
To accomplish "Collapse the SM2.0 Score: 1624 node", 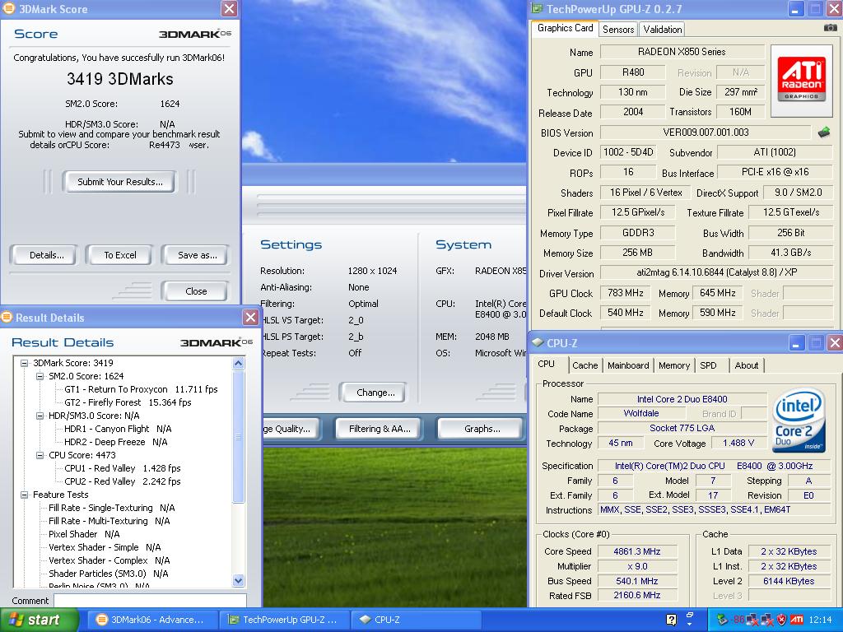I will [x=40, y=376].
